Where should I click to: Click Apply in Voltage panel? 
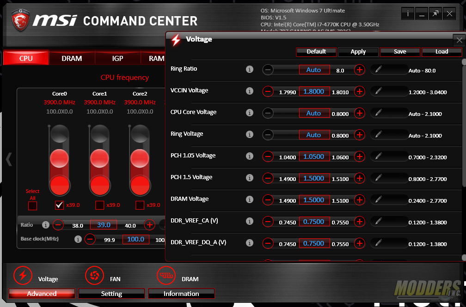point(358,52)
